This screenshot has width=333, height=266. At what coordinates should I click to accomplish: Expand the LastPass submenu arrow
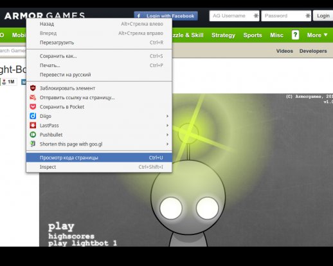(x=167, y=126)
